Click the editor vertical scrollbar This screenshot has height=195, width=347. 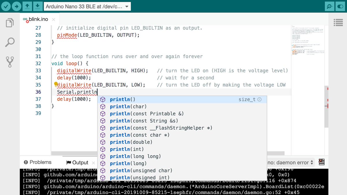click(326, 106)
